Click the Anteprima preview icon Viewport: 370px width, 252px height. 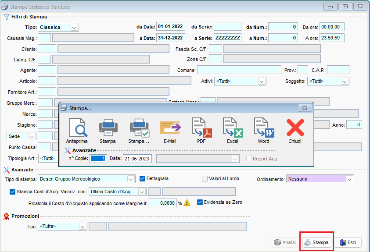[x=77, y=128]
